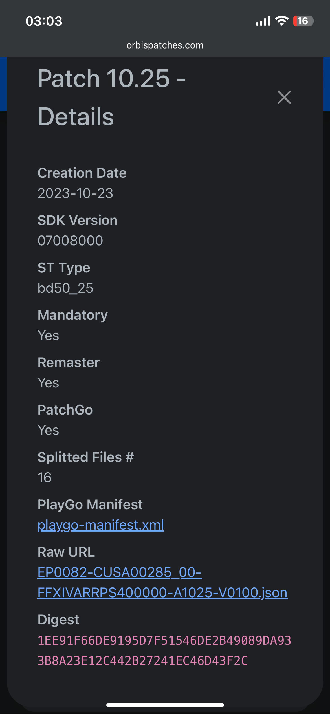
Task: Click the Yes value under PatchGo
Action: 48,430
